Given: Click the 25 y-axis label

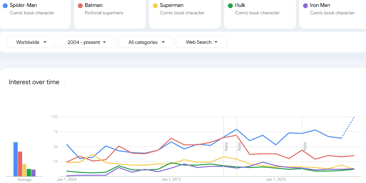Looking at the screenshot, I should [x=56, y=162].
